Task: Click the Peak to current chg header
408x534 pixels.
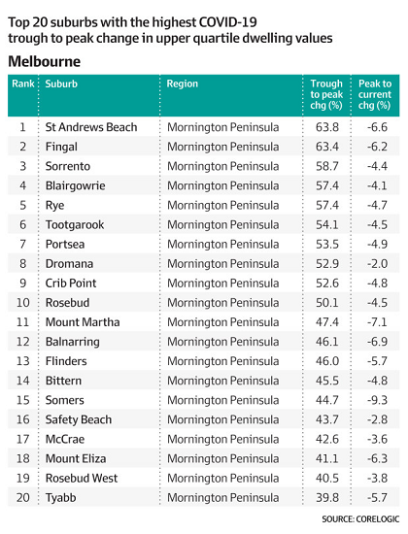Action: (375, 94)
